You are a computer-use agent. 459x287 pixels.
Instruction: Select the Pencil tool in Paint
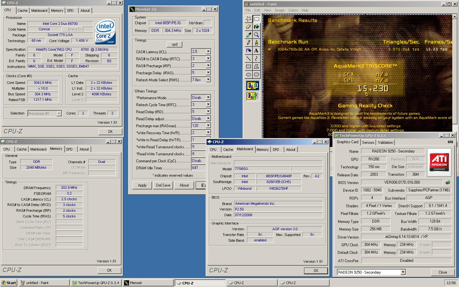(x=248, y=43)
